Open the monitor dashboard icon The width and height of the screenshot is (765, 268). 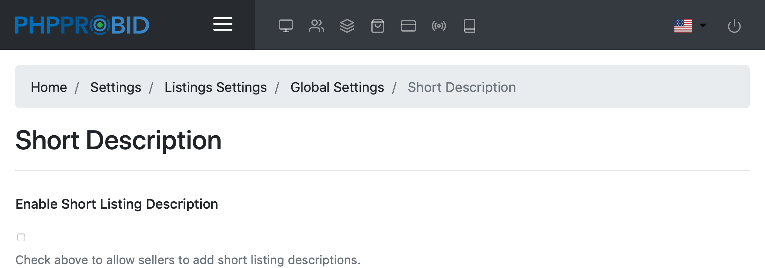point(286,26)
